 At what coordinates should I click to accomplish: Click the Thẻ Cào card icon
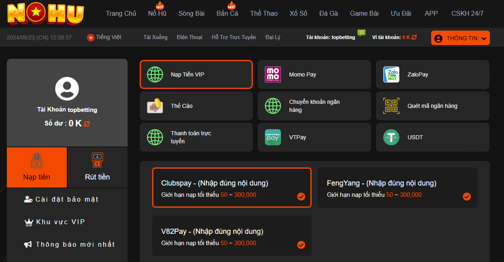pos(155,106)
